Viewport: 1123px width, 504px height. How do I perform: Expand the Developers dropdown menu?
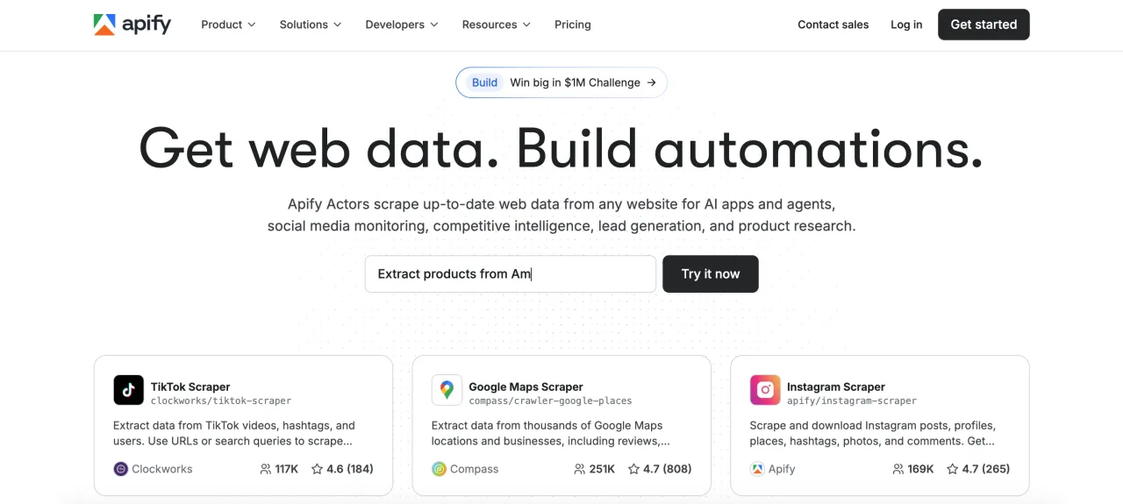tap(401, 25)
